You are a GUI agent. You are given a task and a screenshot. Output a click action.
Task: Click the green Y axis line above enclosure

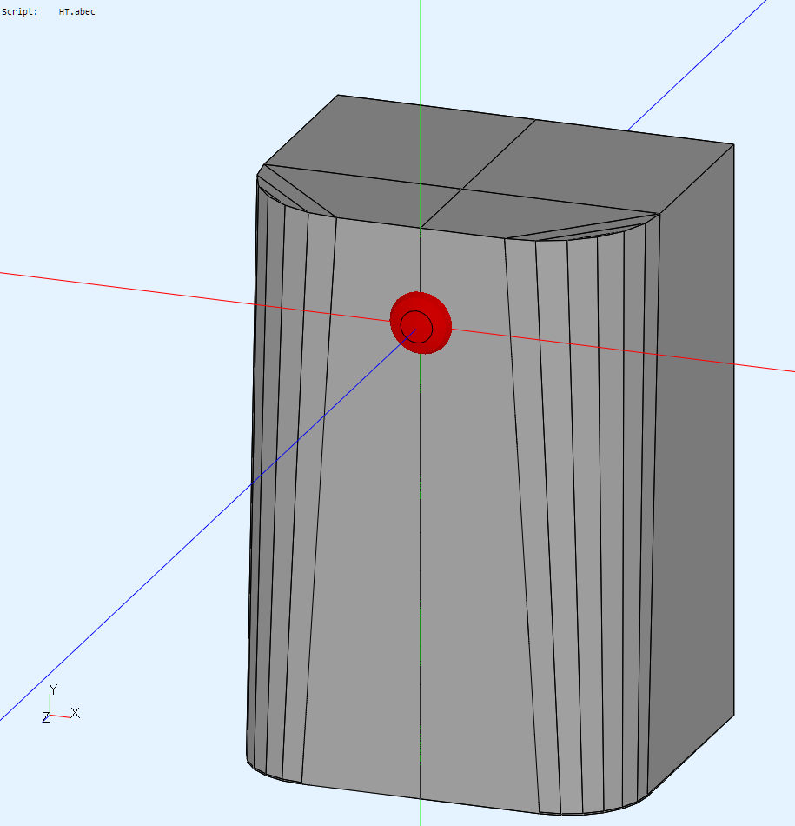coord(421,43)
